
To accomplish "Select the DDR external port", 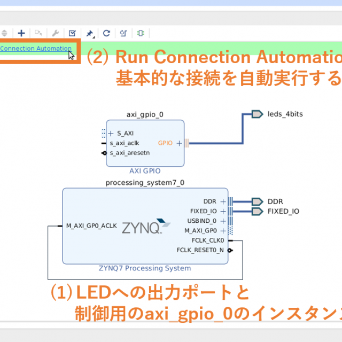I will pos(258,201).
